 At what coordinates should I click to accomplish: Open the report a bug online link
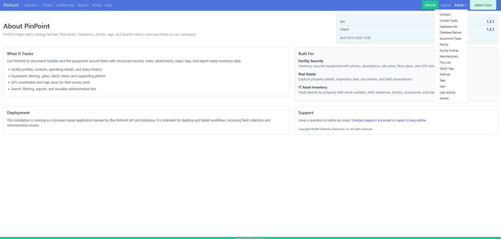point(411,120)
